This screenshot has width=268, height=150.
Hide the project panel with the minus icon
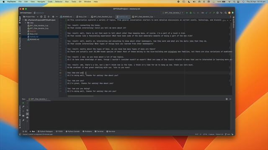tap(57, 17)
